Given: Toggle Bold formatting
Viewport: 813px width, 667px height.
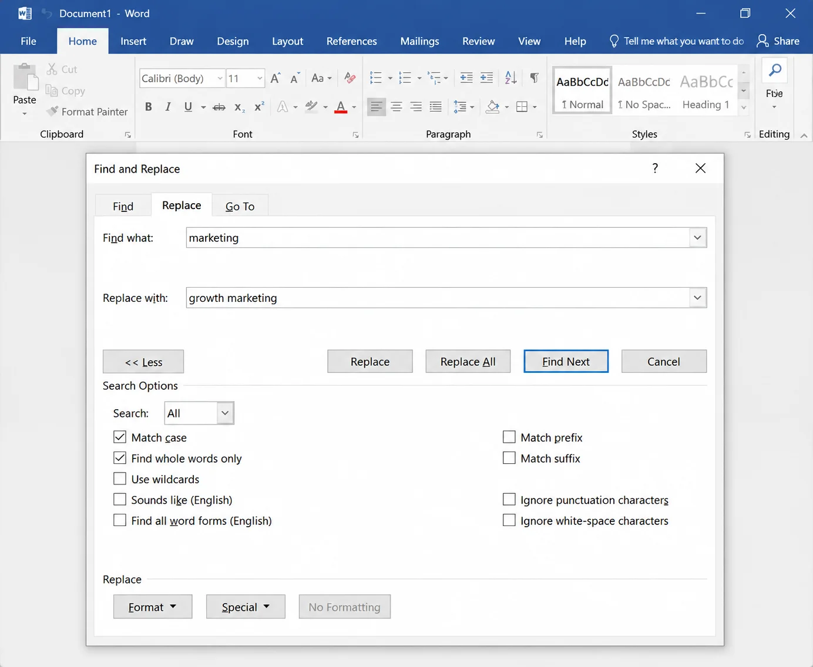Looking at the screenshot, I should pyautogui.click(x=149, y=107).
